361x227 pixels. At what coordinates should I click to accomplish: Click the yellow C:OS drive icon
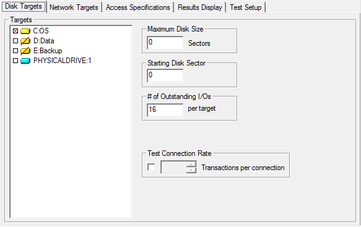click(x=25, y=31)
